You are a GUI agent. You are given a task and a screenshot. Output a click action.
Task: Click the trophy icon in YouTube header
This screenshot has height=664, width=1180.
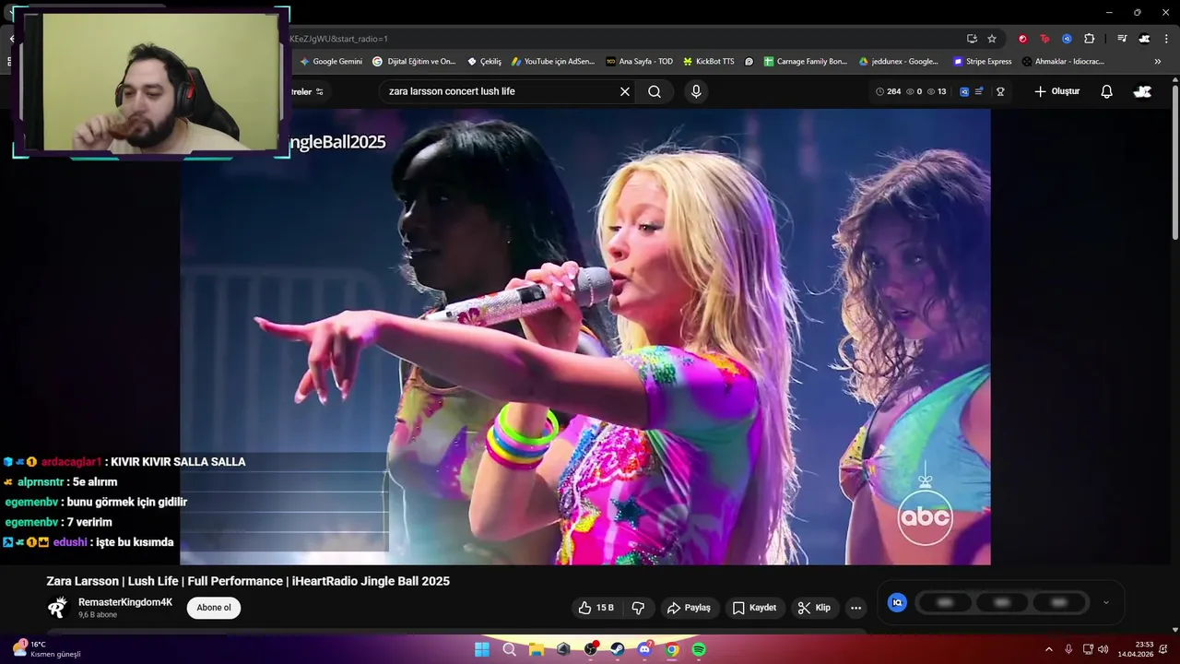[x=1000, y=91]
